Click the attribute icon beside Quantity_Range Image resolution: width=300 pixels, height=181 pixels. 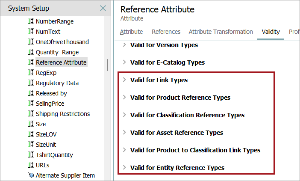pos(31,52)
